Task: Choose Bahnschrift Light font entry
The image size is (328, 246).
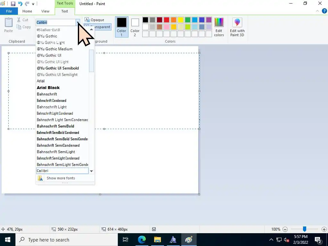Action: click(62, 107)
